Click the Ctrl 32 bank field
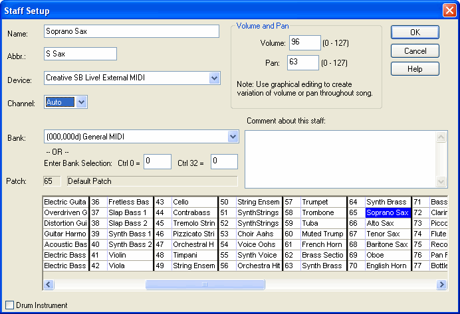The image size is (460, 314). tap(224, 161)
